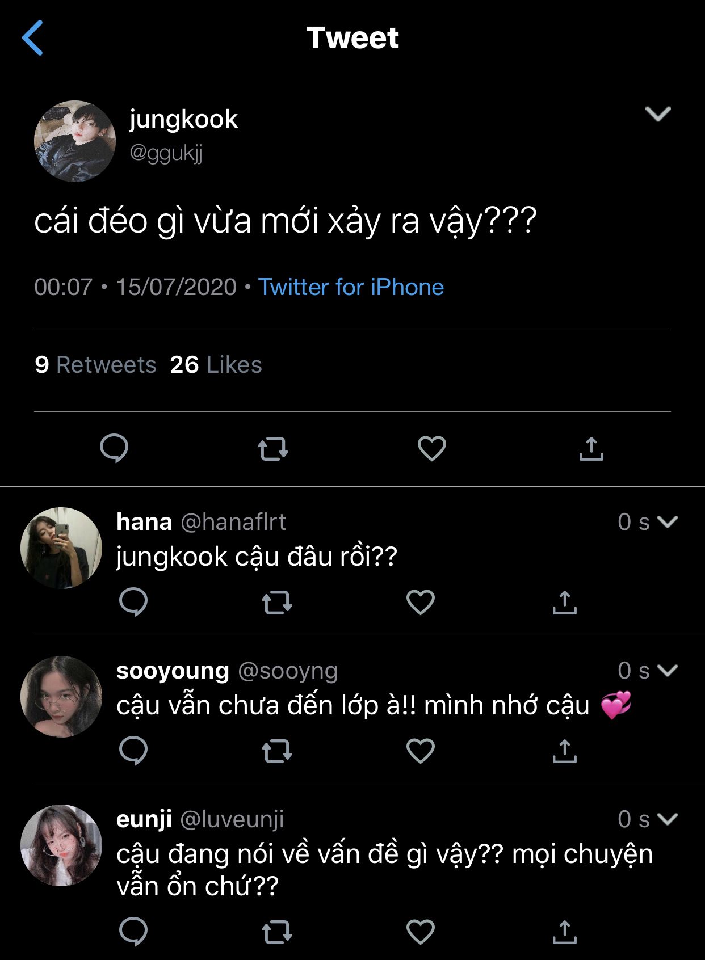Open jungkook's profile picture
This screenshot has height=960, width=705.
pos(75,141)
